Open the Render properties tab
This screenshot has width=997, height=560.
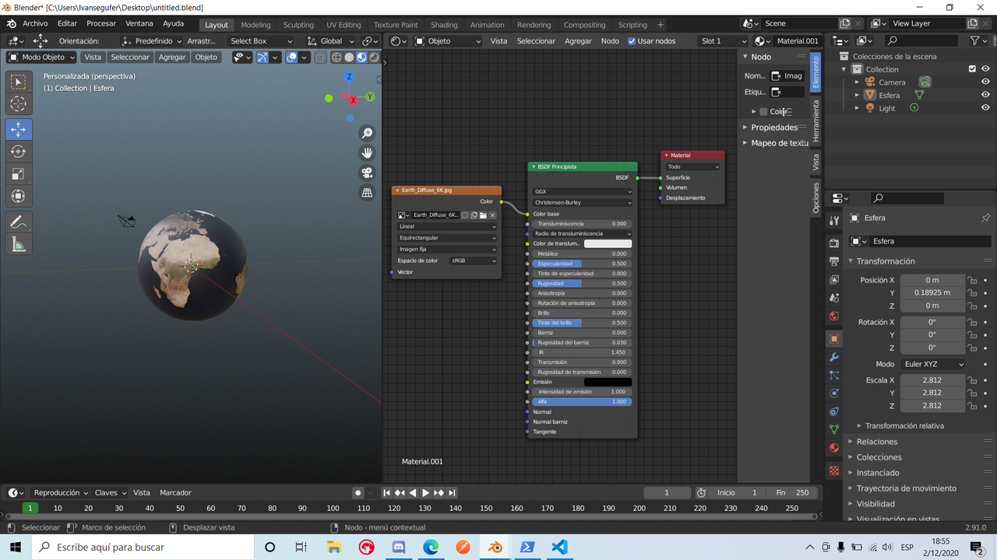coord(833,241)
